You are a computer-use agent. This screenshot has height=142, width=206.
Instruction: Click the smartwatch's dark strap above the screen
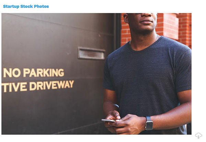148,119
